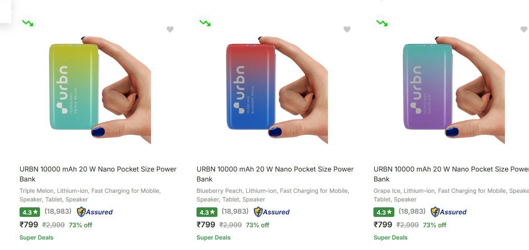529x250 pixels.
Task: Click Assured badge on Grape Ice power bank
Action: point(448,212)
